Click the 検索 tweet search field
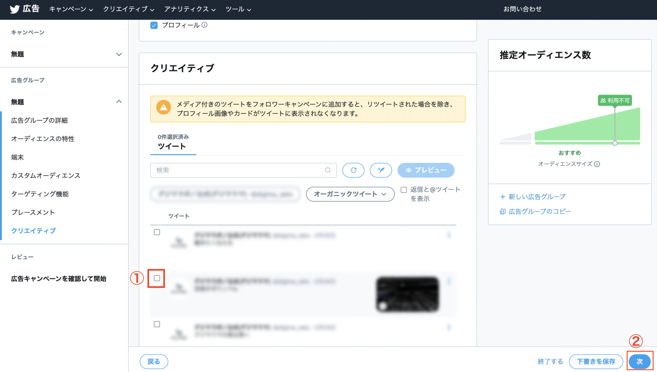This screenshot has height=372, width=657. (x=239, y=170)
